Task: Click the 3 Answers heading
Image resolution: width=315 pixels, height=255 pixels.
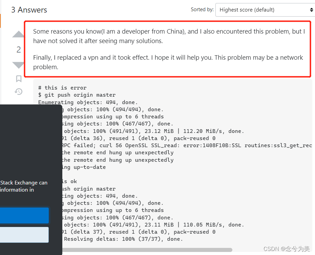Action: click(x=29, y=9)
